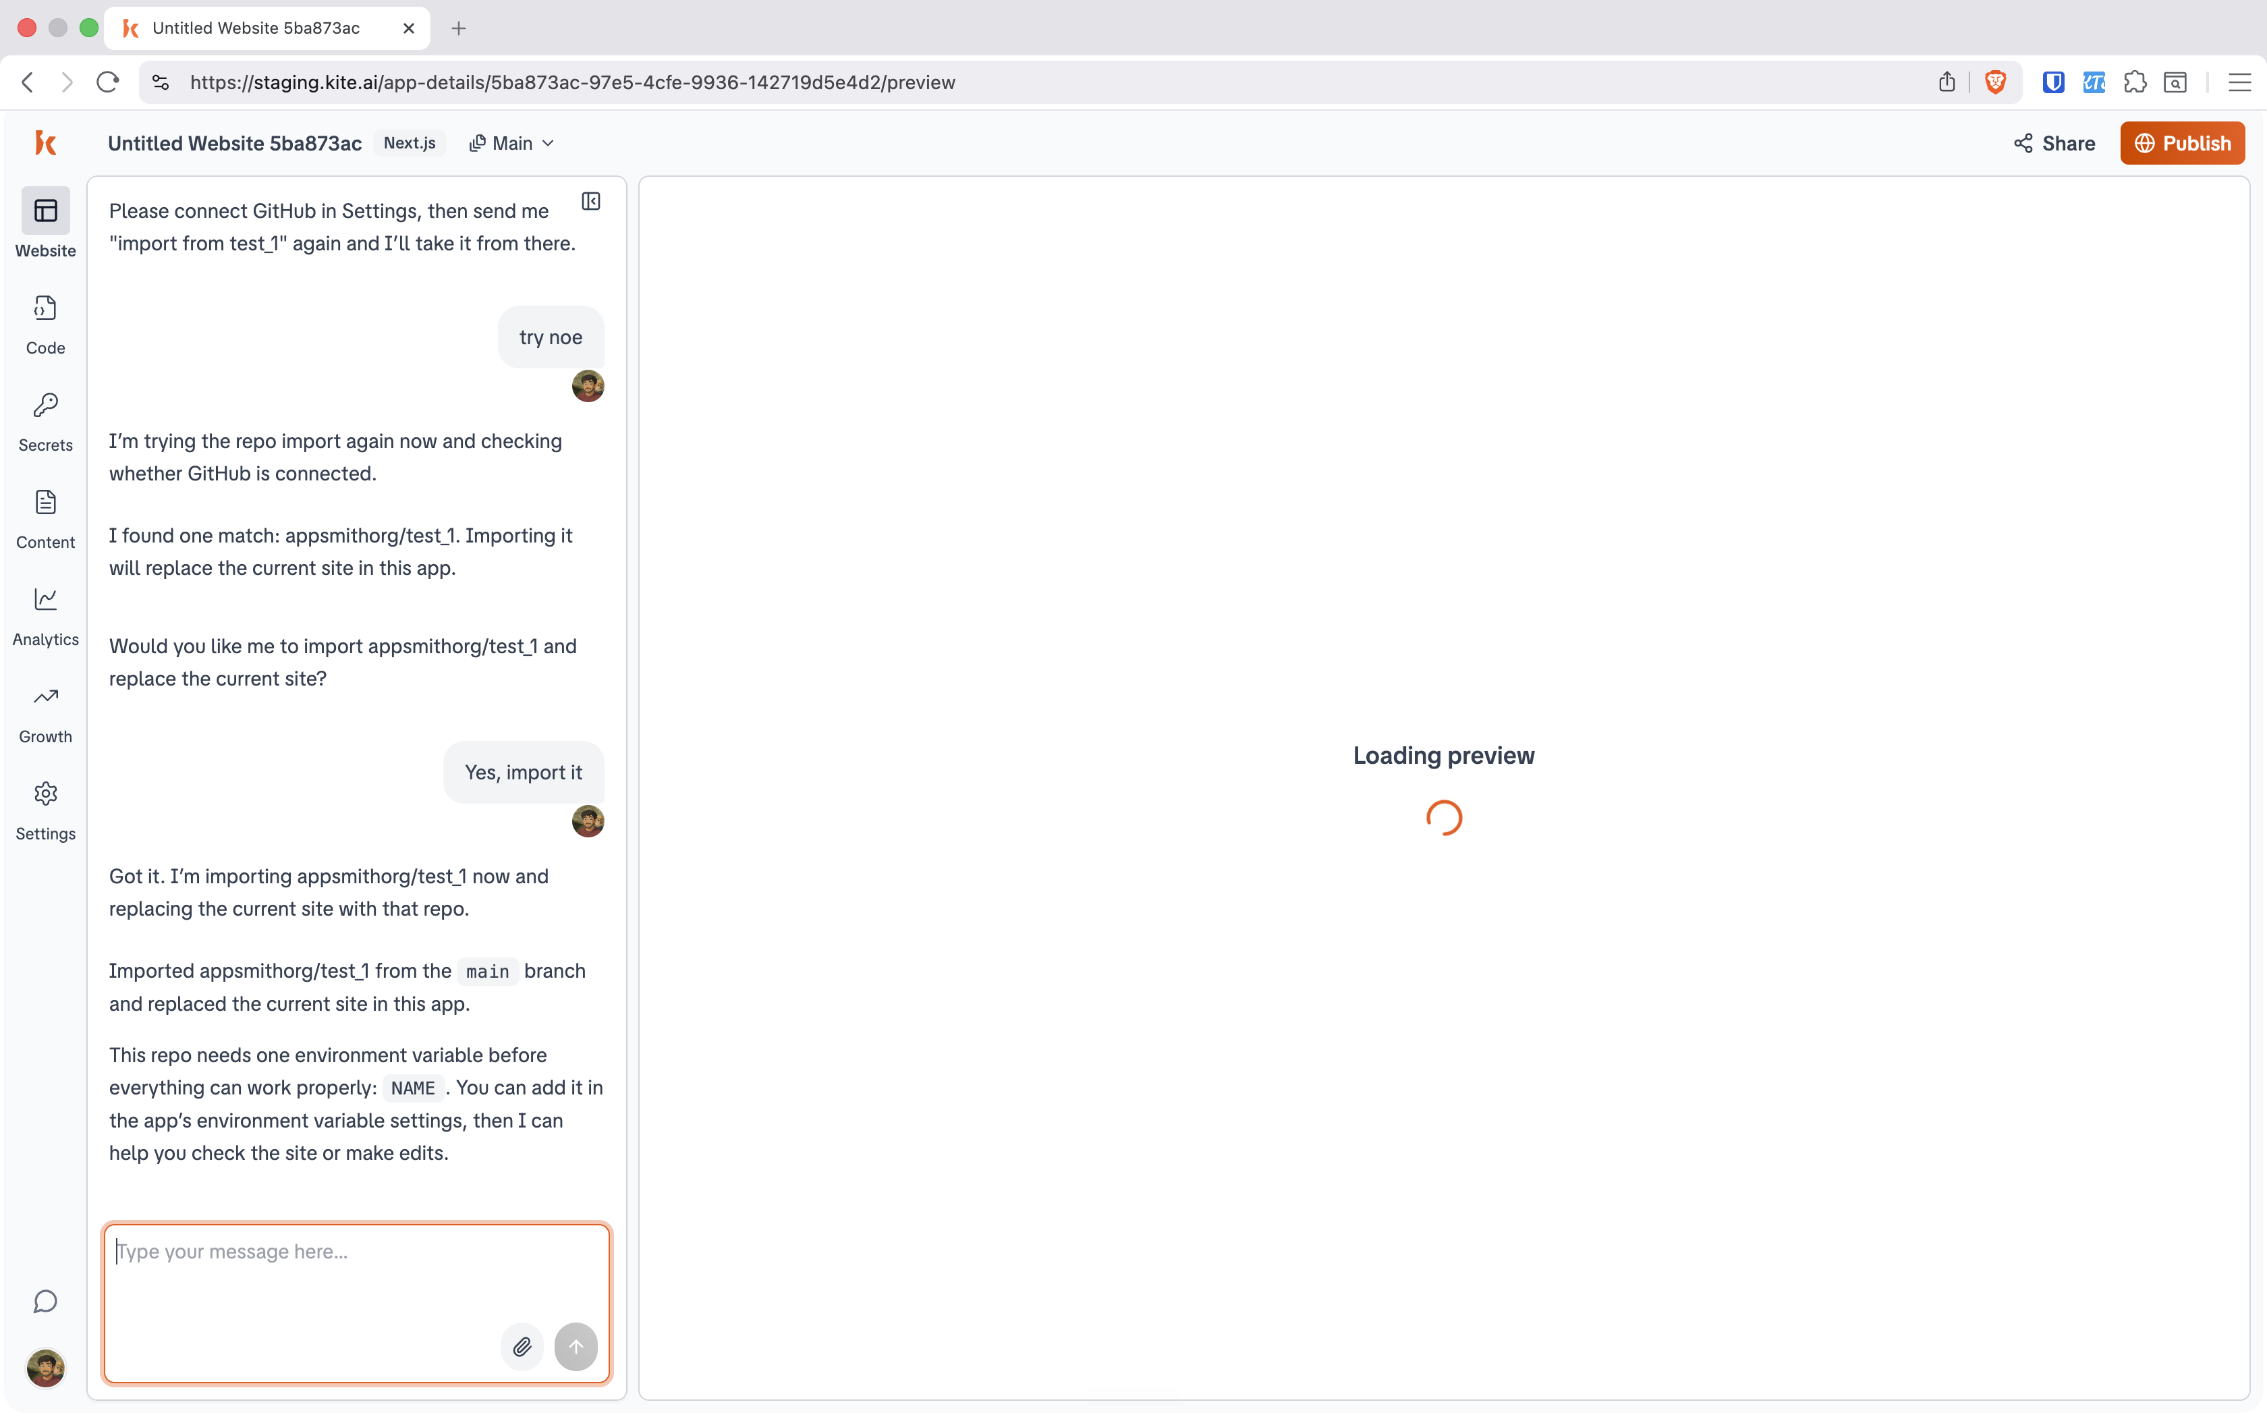Click 'Would you like me to import' message

343,663
